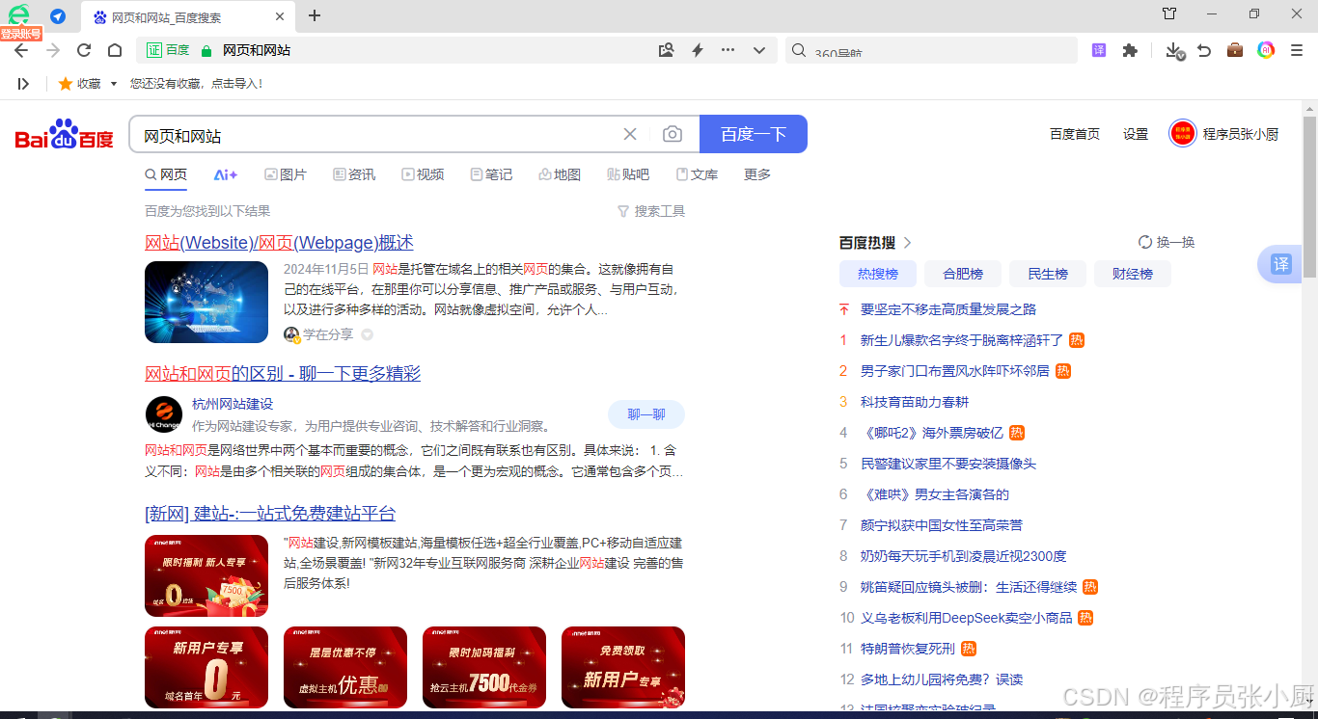Expand 百度热搜 chevron arrow
Viewport: 1318px width, 719px height.
(x=907, y=243)
